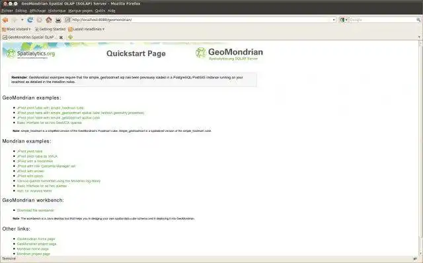Open simple_geofoodmart spatial cube link with geometry properties

click(x=81, y=113)
